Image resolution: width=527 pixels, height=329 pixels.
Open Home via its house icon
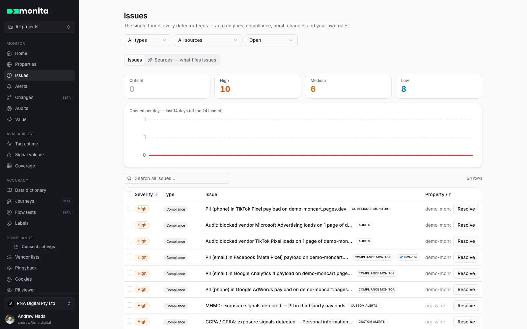click(x=9, y=53)
